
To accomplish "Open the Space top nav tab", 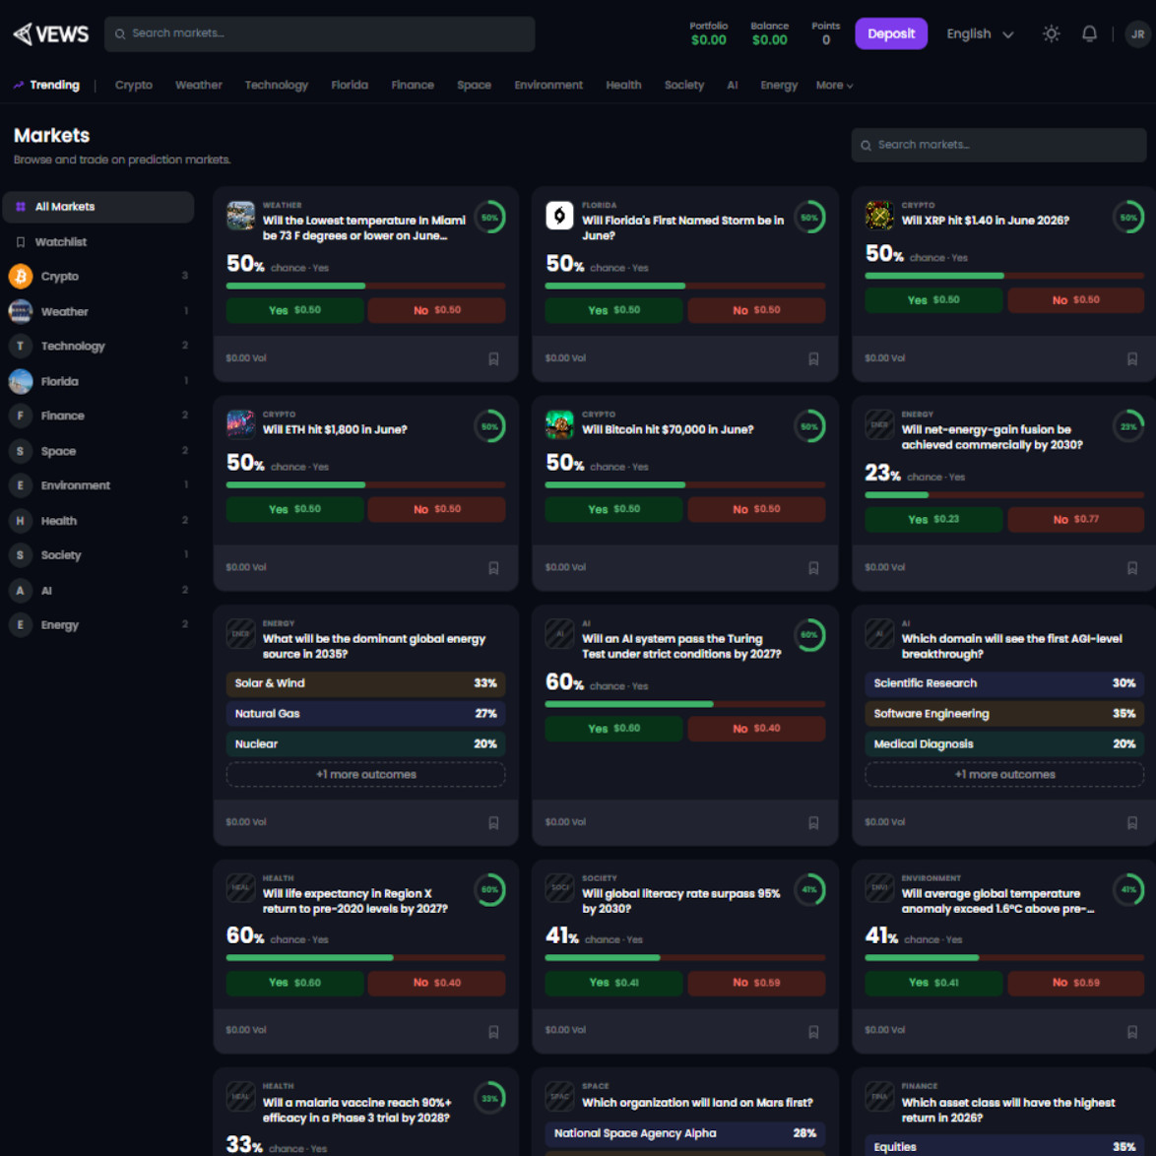I will pos(474,85).
